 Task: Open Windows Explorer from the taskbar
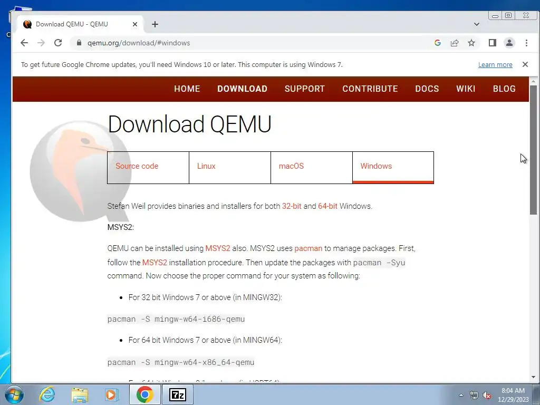[80, 394]
